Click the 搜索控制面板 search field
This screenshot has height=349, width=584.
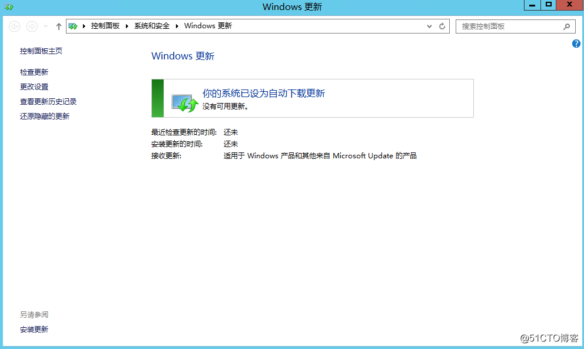click(x=516, y=26)
